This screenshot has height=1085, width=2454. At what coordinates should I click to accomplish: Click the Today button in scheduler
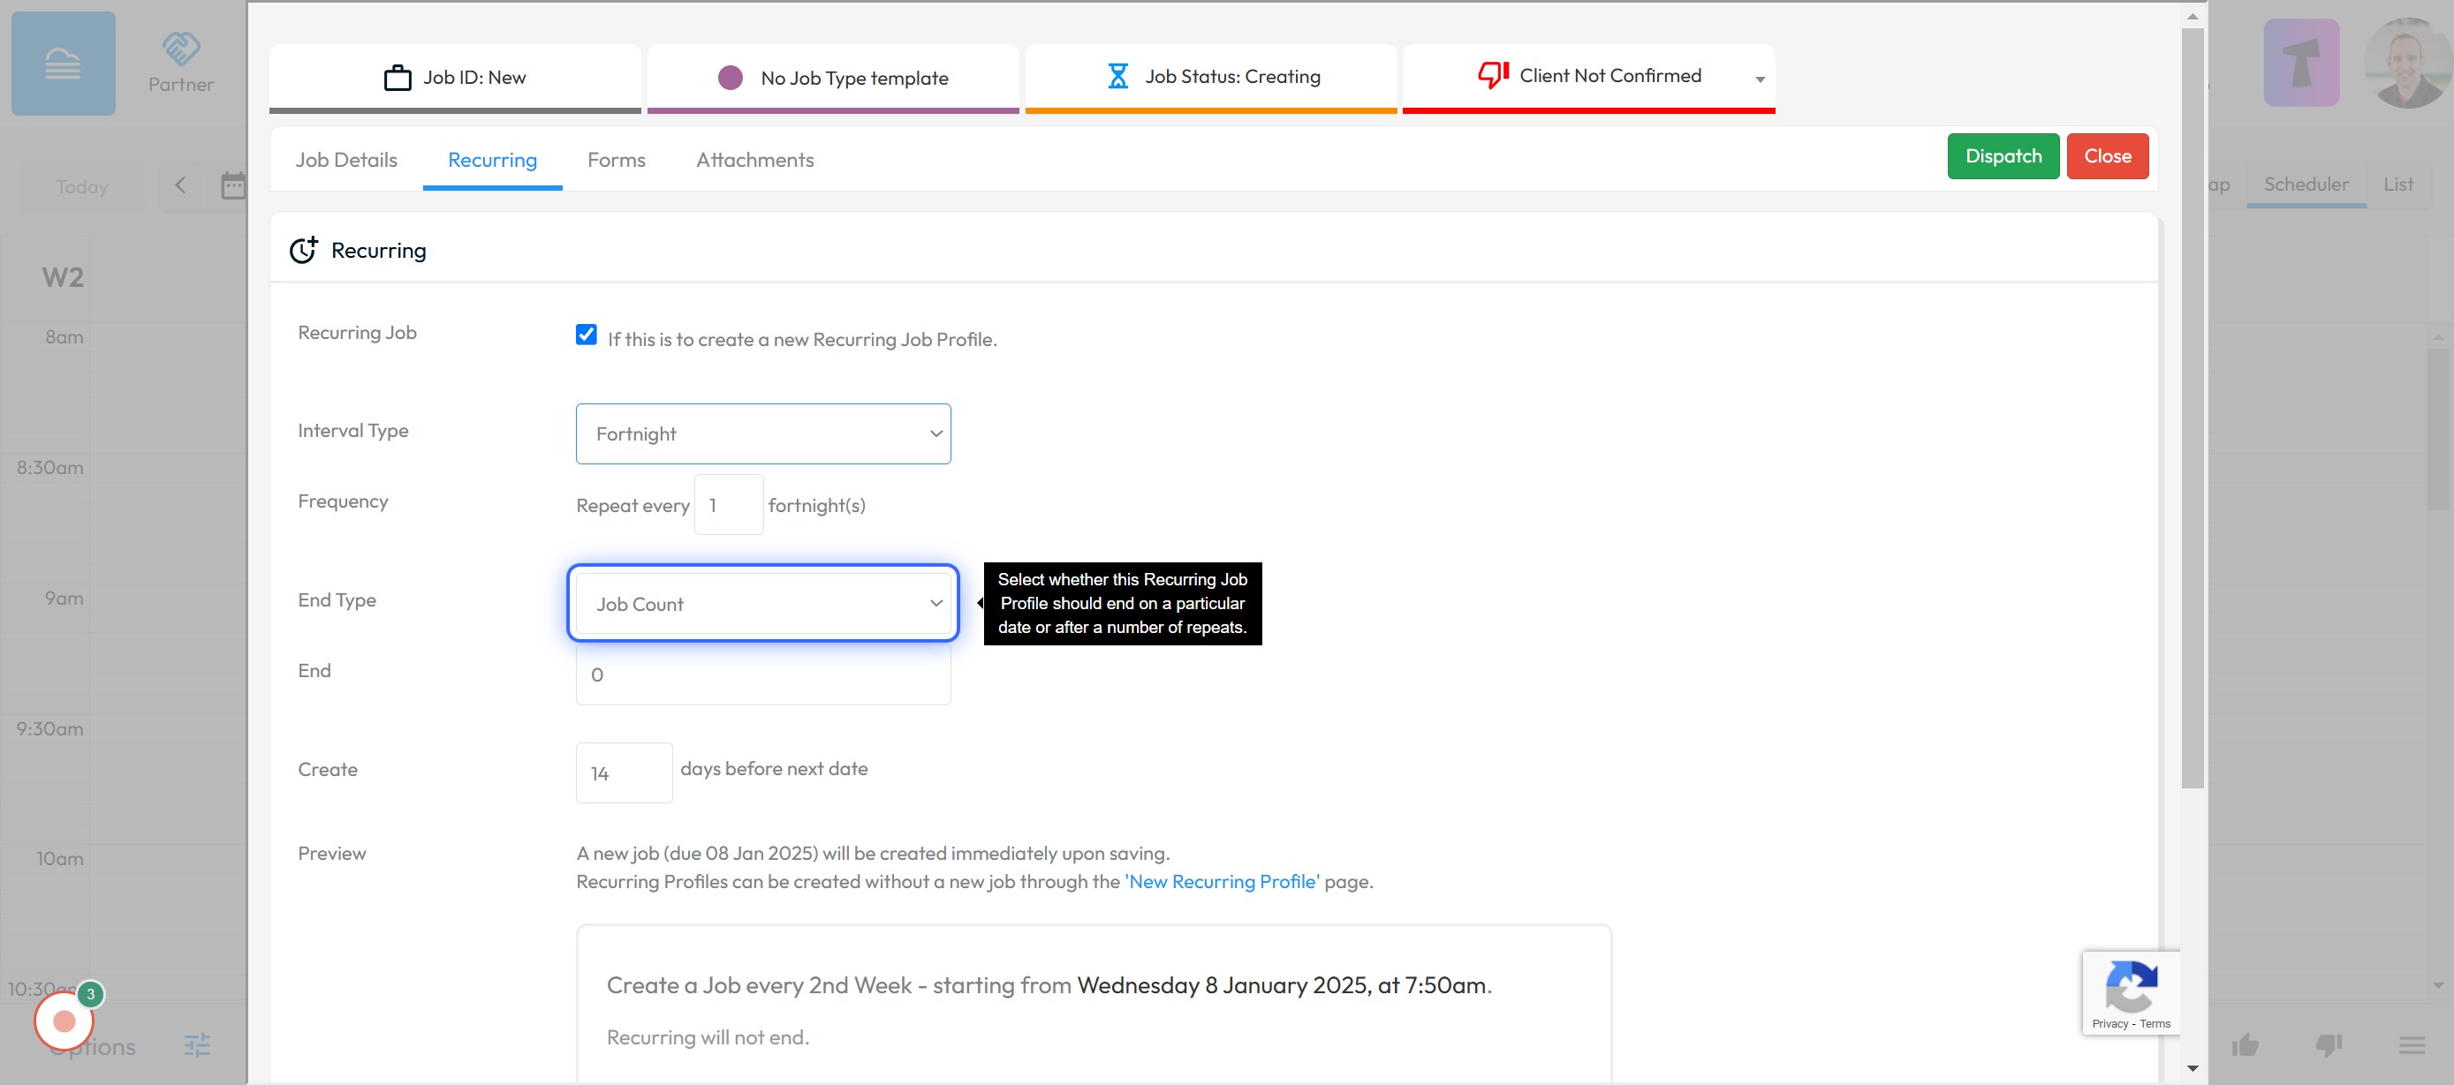pos(82,186)
